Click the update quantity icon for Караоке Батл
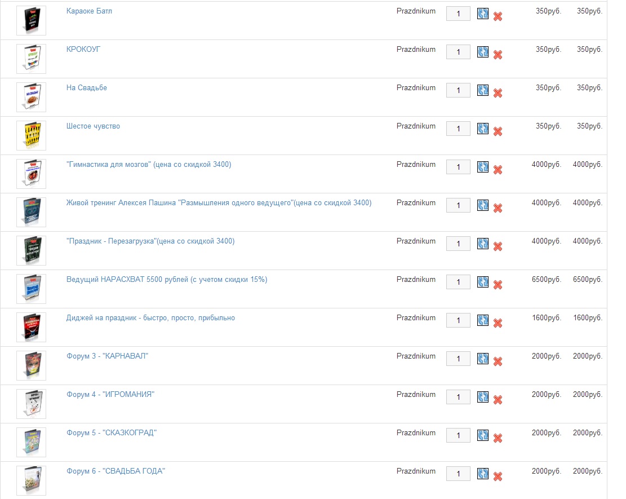Image resolution: width=626 pixels, height=499 pixels. point(482,14)
